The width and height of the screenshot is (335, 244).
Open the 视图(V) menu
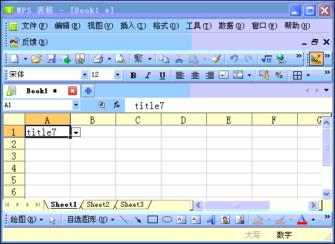coord(100,26)
